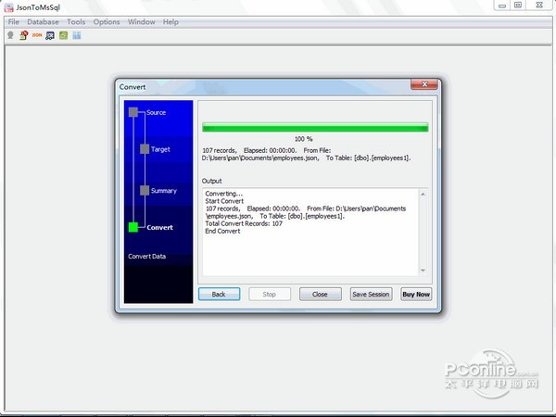Open the Options menu
Viewport: 556px width, 417px height.
tap(107, 22)
